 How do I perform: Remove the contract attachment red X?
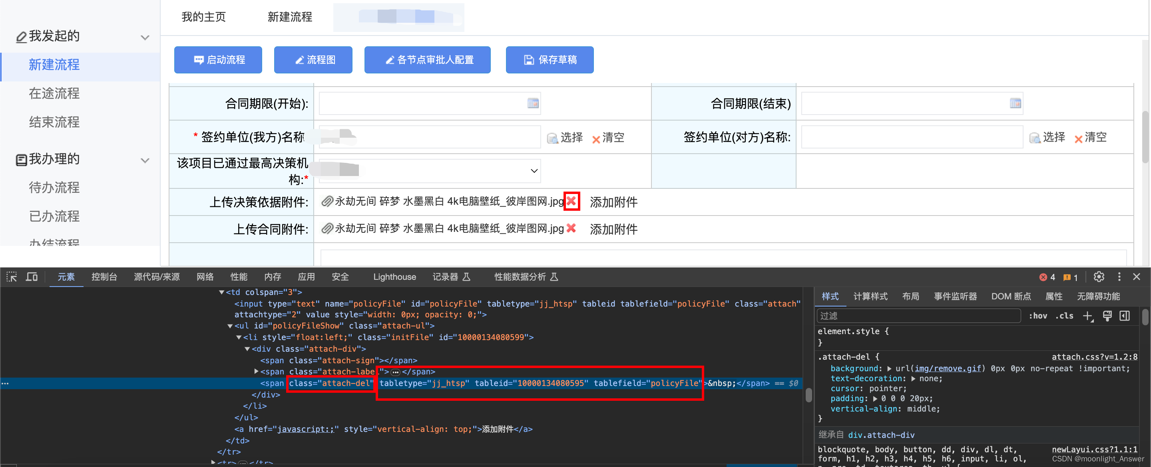point(571,229)
